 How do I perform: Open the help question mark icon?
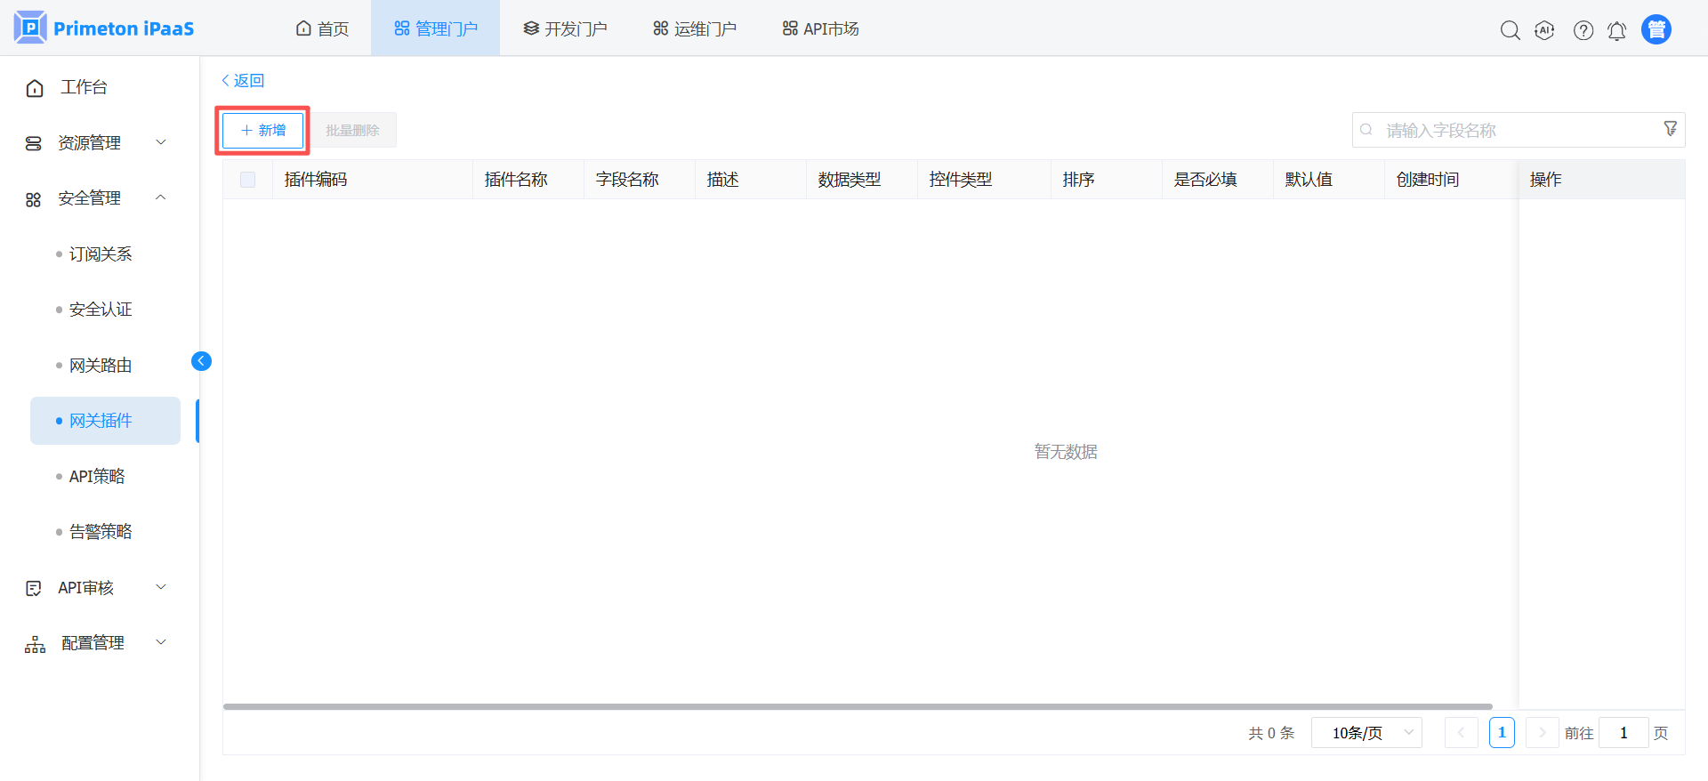tap(1583, 30)
